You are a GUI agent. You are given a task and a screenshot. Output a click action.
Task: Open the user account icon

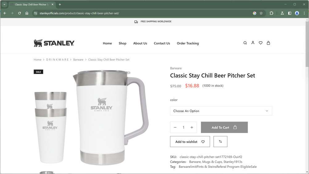click(253, 43)
